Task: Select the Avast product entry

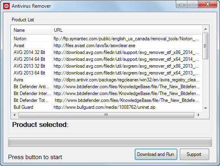Action: coord(107,46)
